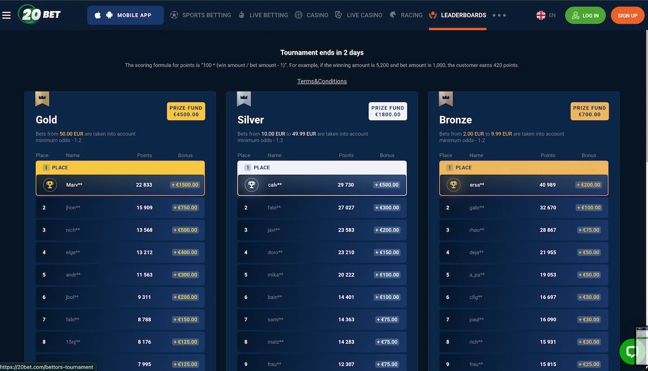
Task: Open the Terms&Conditions link
Action: click(x=322, y=81)
